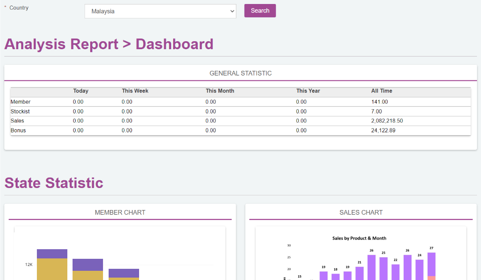The height and width of the screenshot is (280, 481).
Task: Select the Stockist row label
Action: coord(20,112)
